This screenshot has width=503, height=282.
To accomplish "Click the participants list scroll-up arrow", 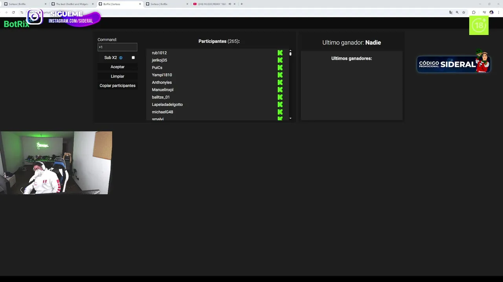I will (290, 51).
